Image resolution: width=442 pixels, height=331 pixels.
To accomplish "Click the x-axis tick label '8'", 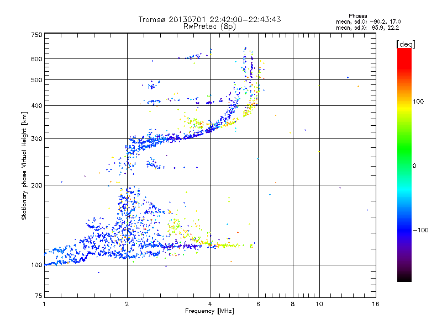I will coord(293,304).
